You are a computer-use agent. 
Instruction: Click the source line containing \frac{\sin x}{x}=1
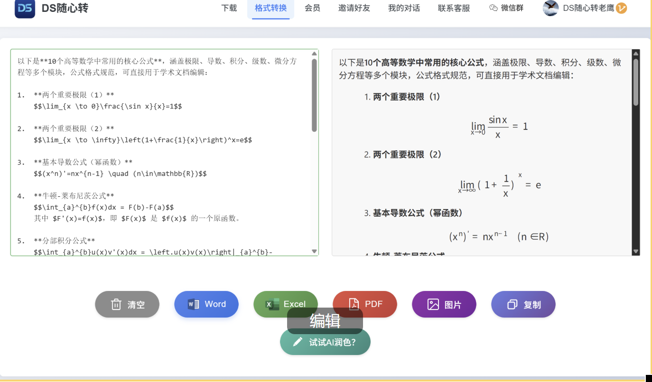pyautogui.click(x=108, y=106)
